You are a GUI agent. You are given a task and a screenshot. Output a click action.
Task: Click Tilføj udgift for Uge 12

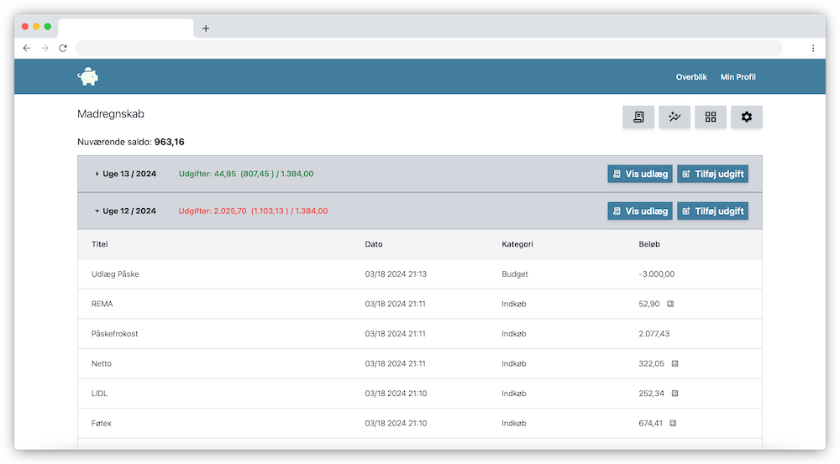click(x=712, y=211)
